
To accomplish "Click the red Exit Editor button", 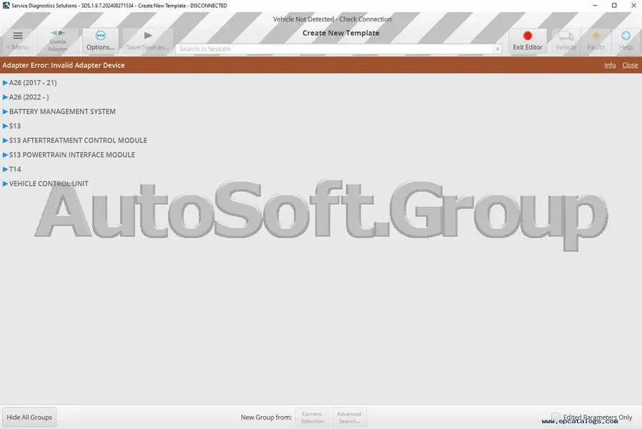I will pos(528,41).
